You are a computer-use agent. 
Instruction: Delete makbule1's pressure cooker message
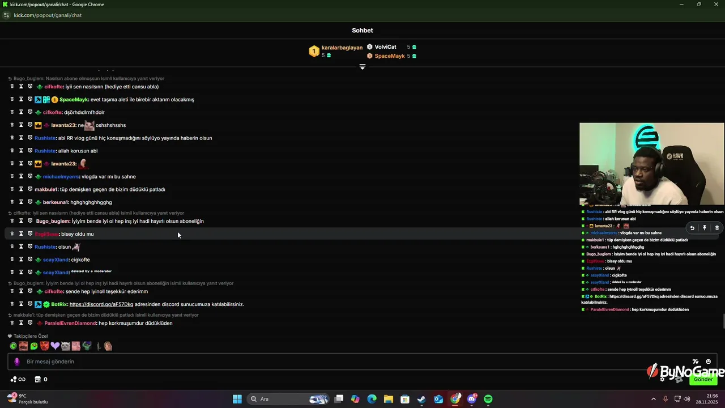pyautogui.click(x=12, y=189)
